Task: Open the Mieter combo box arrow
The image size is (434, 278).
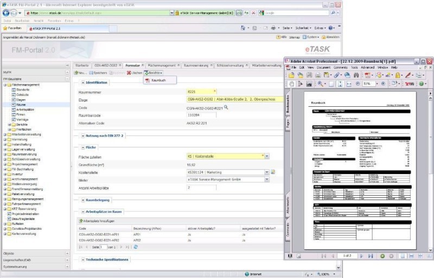Action: pyautogui.click(x=267, y=179)
